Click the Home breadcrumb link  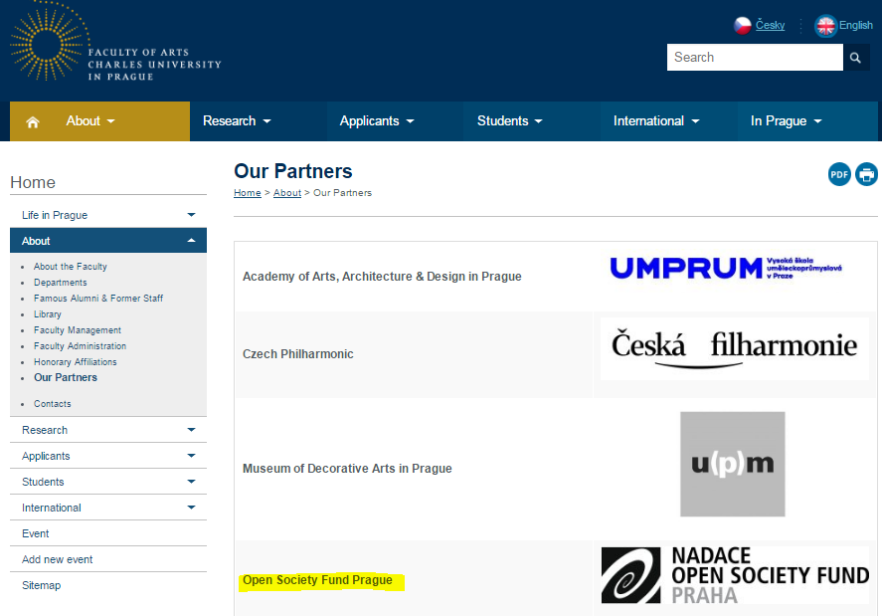click(x=248, y=193)
